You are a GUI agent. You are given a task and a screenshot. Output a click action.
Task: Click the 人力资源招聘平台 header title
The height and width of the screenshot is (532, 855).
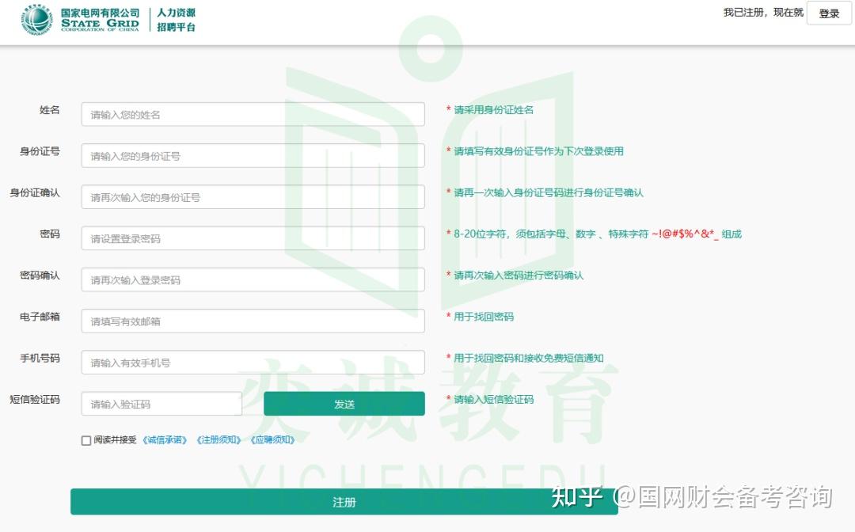pyautogui.click(x=176, y=20)
